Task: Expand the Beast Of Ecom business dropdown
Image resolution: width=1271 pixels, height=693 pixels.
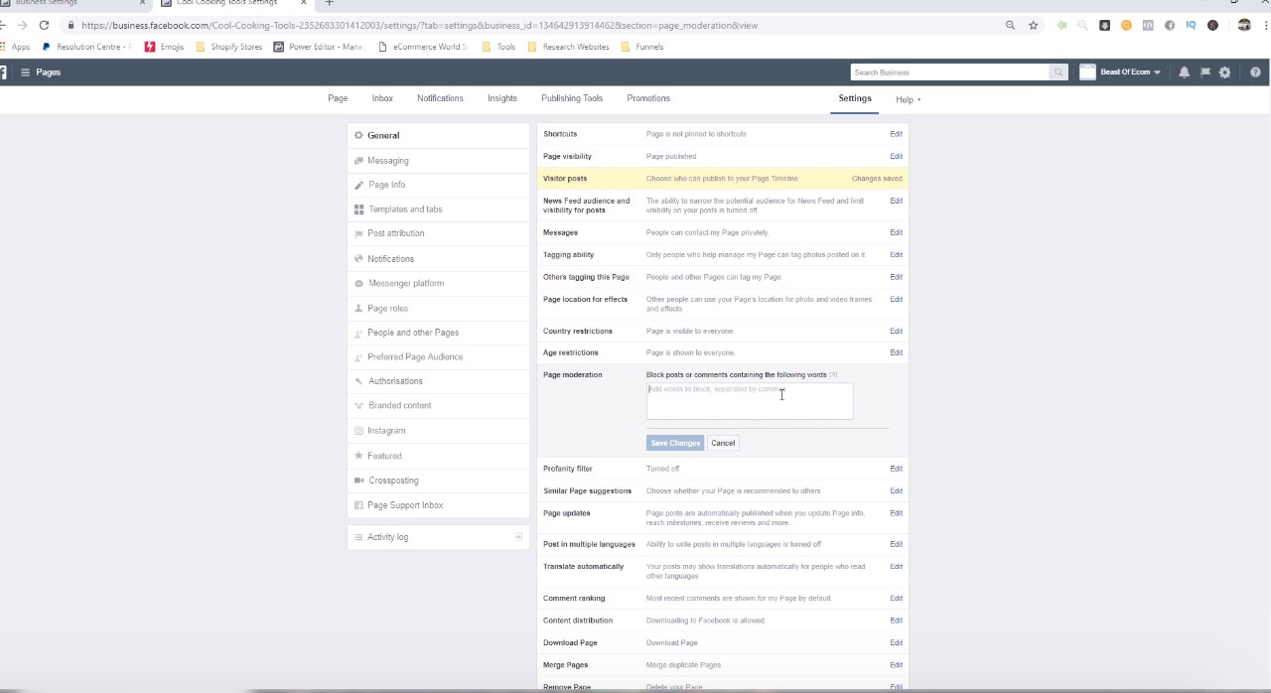Action: click(1120, 72)
